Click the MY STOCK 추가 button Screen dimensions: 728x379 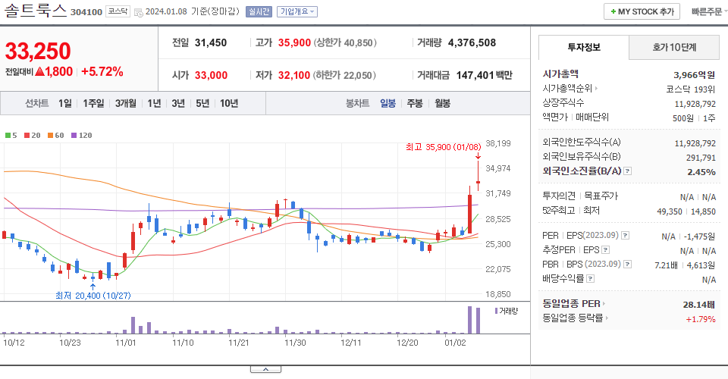[642, 11]
